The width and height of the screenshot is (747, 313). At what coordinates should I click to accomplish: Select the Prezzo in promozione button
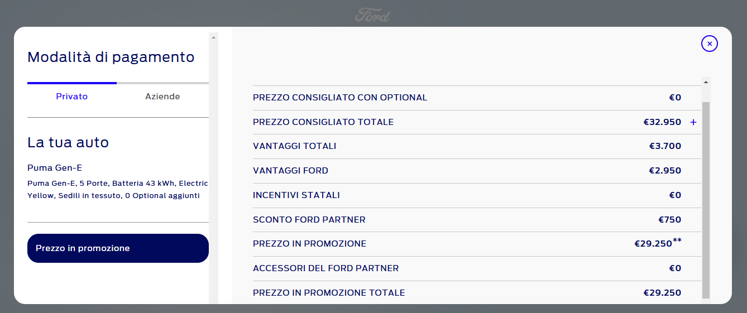tap(118, 248)
